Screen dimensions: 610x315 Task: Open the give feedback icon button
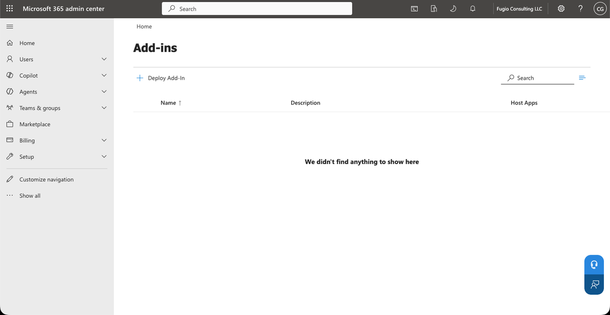(594, 284)
